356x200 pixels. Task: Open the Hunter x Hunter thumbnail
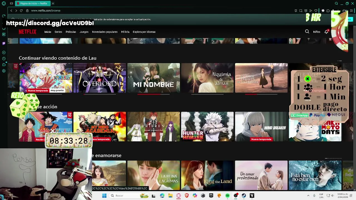[207, 127]
